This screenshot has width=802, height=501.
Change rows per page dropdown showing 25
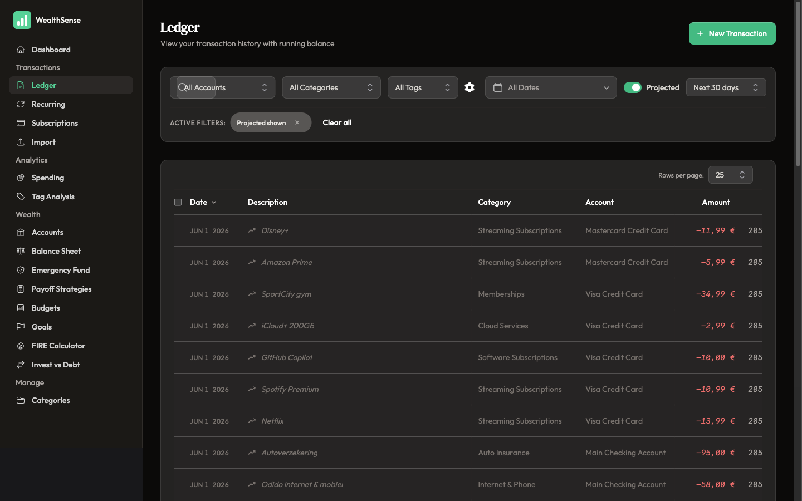731,175
